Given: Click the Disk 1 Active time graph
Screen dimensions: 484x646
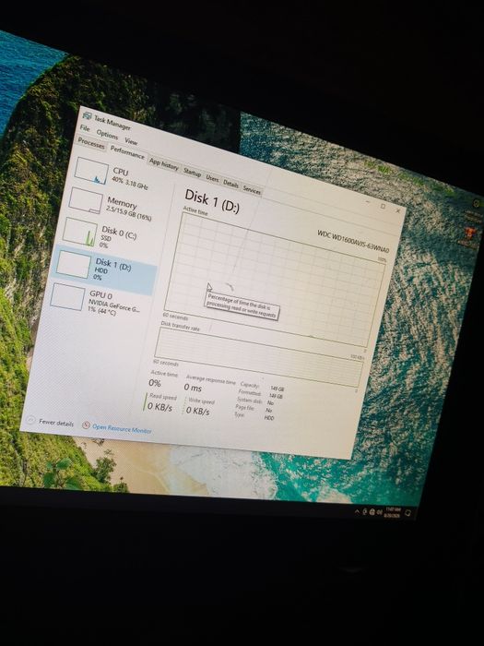Looking at the screenshot, I should pos(274,281).
